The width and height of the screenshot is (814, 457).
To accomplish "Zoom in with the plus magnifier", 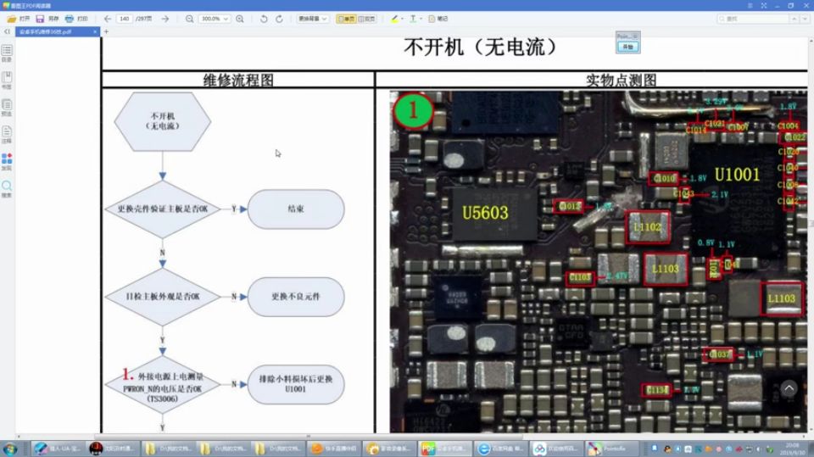I will (240, 19).
